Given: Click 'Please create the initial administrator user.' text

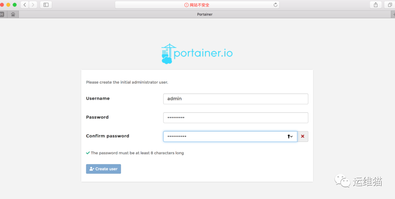Looking at the screenshot, I should click(127, 82).
